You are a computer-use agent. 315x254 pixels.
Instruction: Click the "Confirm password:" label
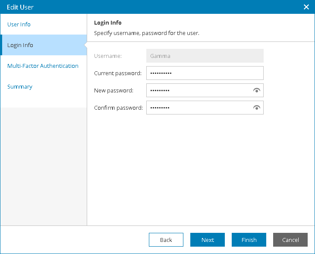(x=118, y=108)
